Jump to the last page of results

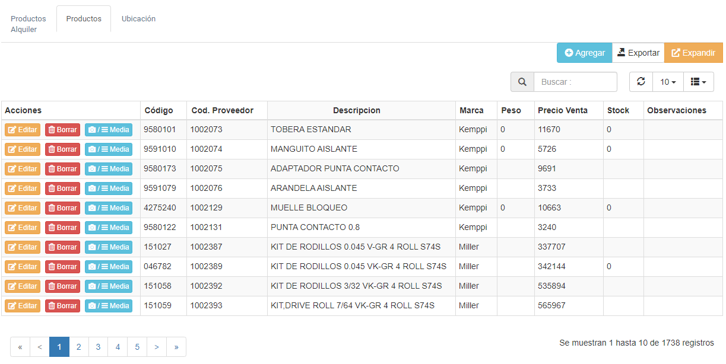coord(176,347)
